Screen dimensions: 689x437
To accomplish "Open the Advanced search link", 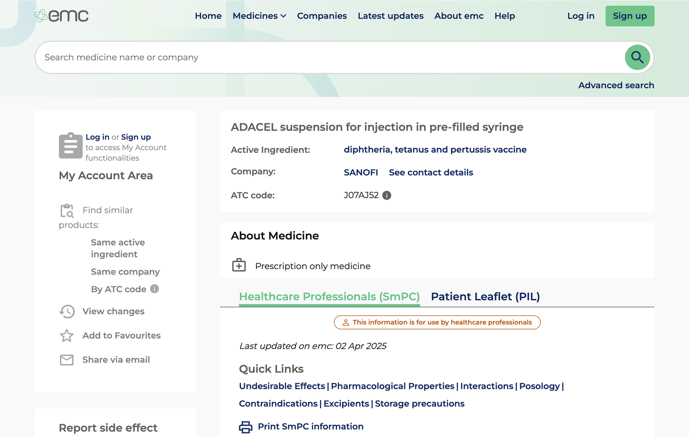I will coord(616,85).
